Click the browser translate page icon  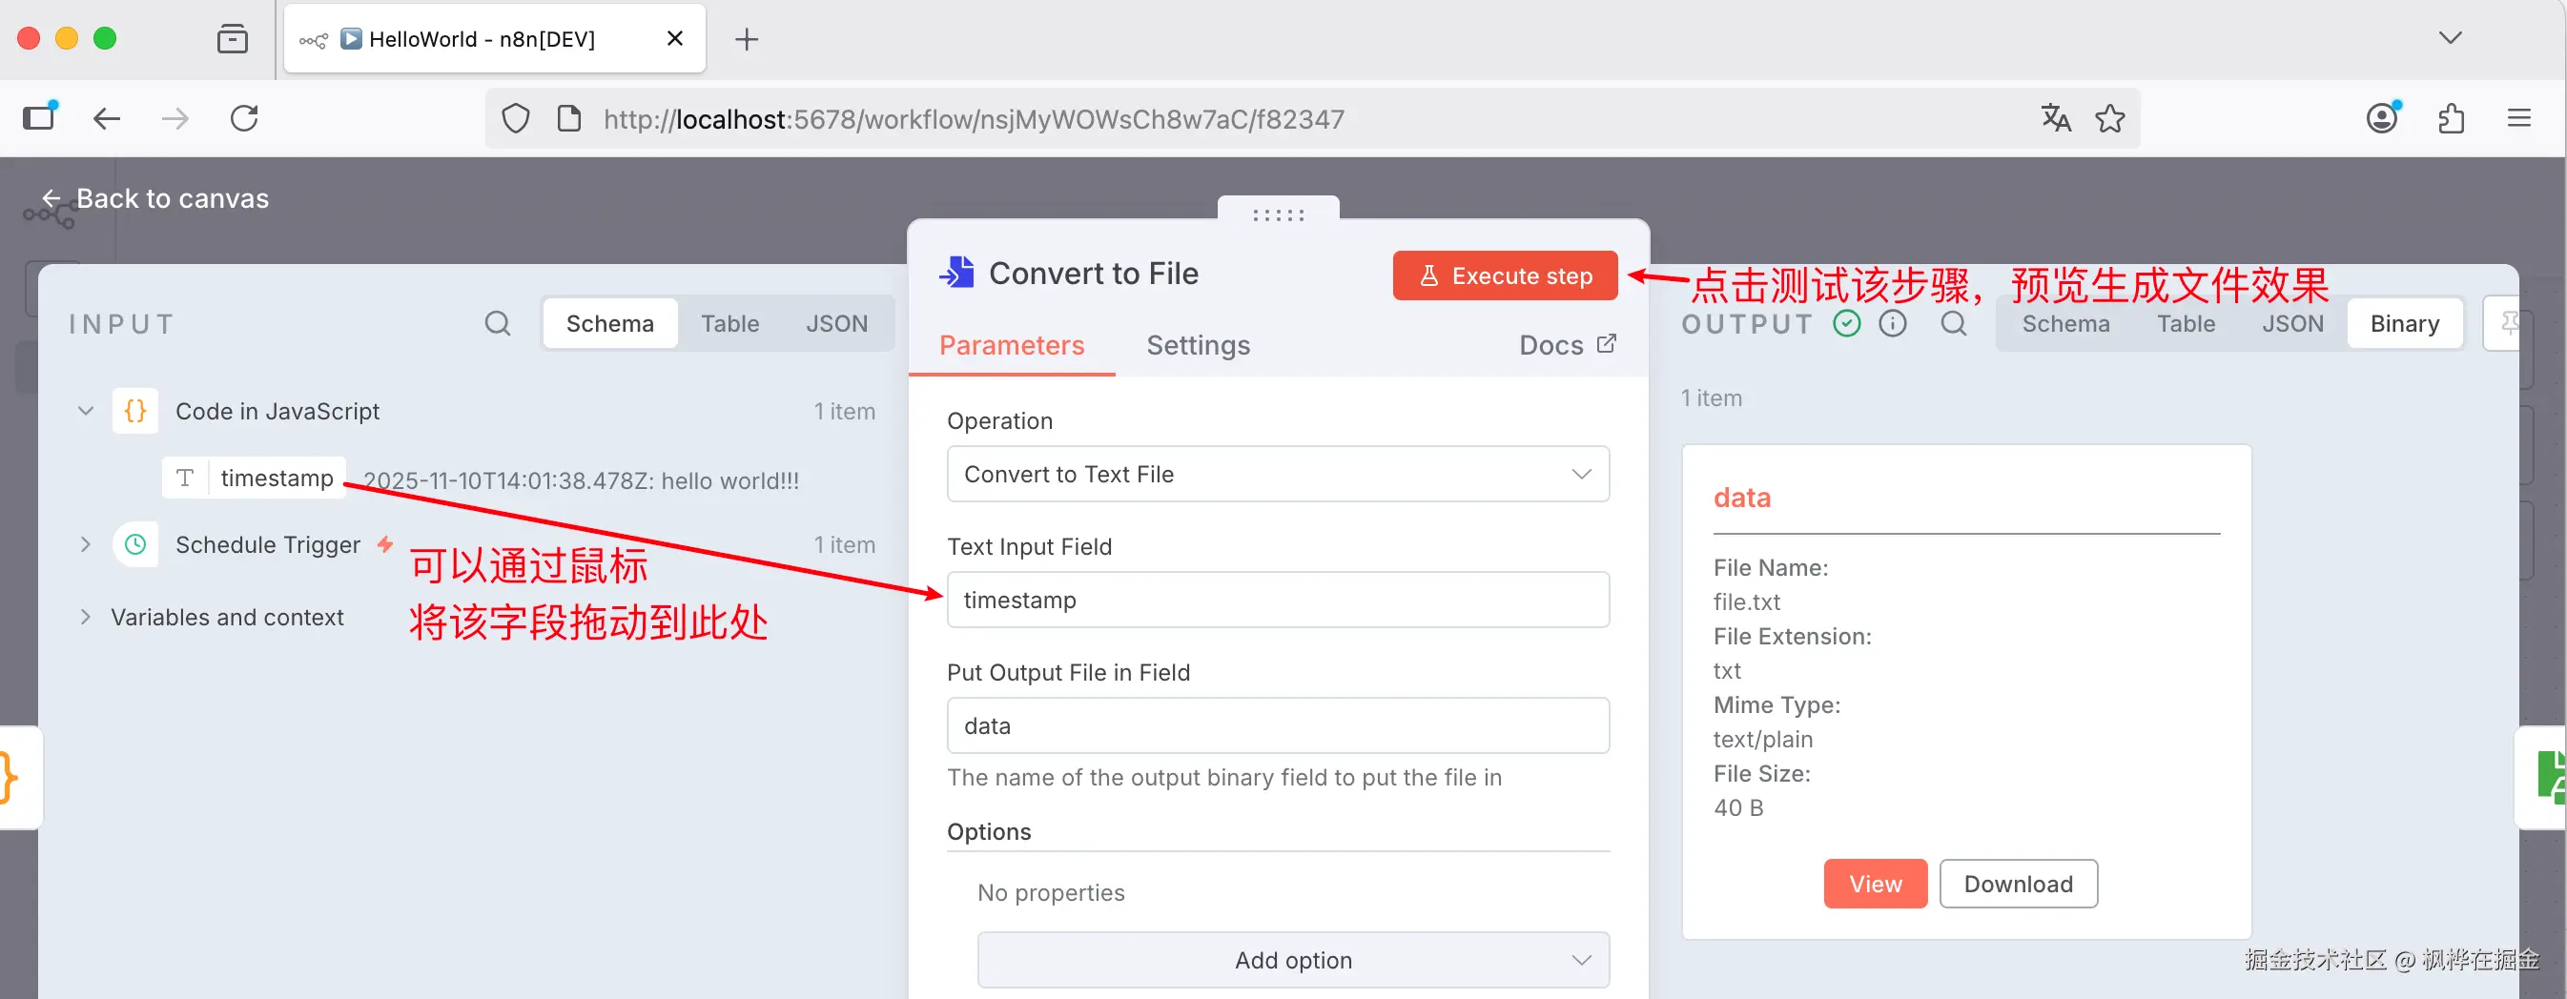(2055, 118)
